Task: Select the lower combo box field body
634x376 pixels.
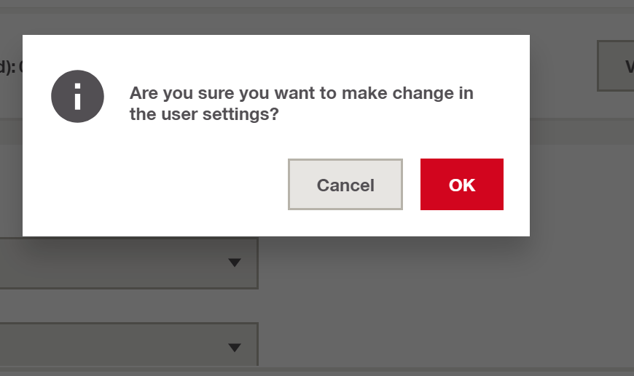Action: coord(128,345)
